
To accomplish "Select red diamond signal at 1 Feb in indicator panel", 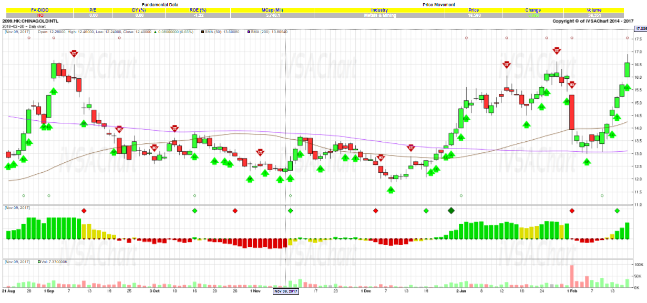I will tap(571, 211).
